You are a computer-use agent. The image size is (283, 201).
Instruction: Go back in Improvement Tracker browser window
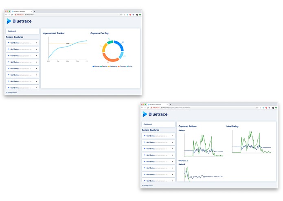coord(6,15)
